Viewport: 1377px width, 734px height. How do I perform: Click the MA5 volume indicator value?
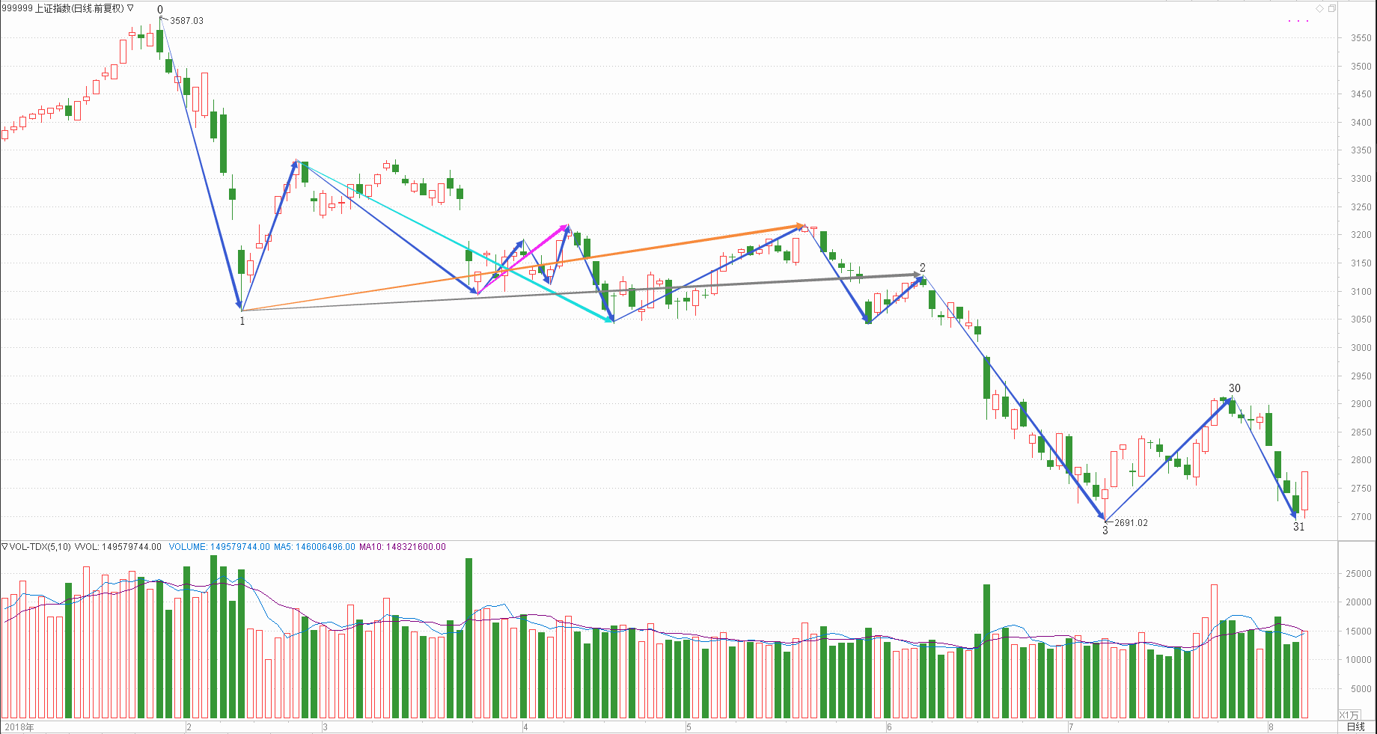coord(314,547)
